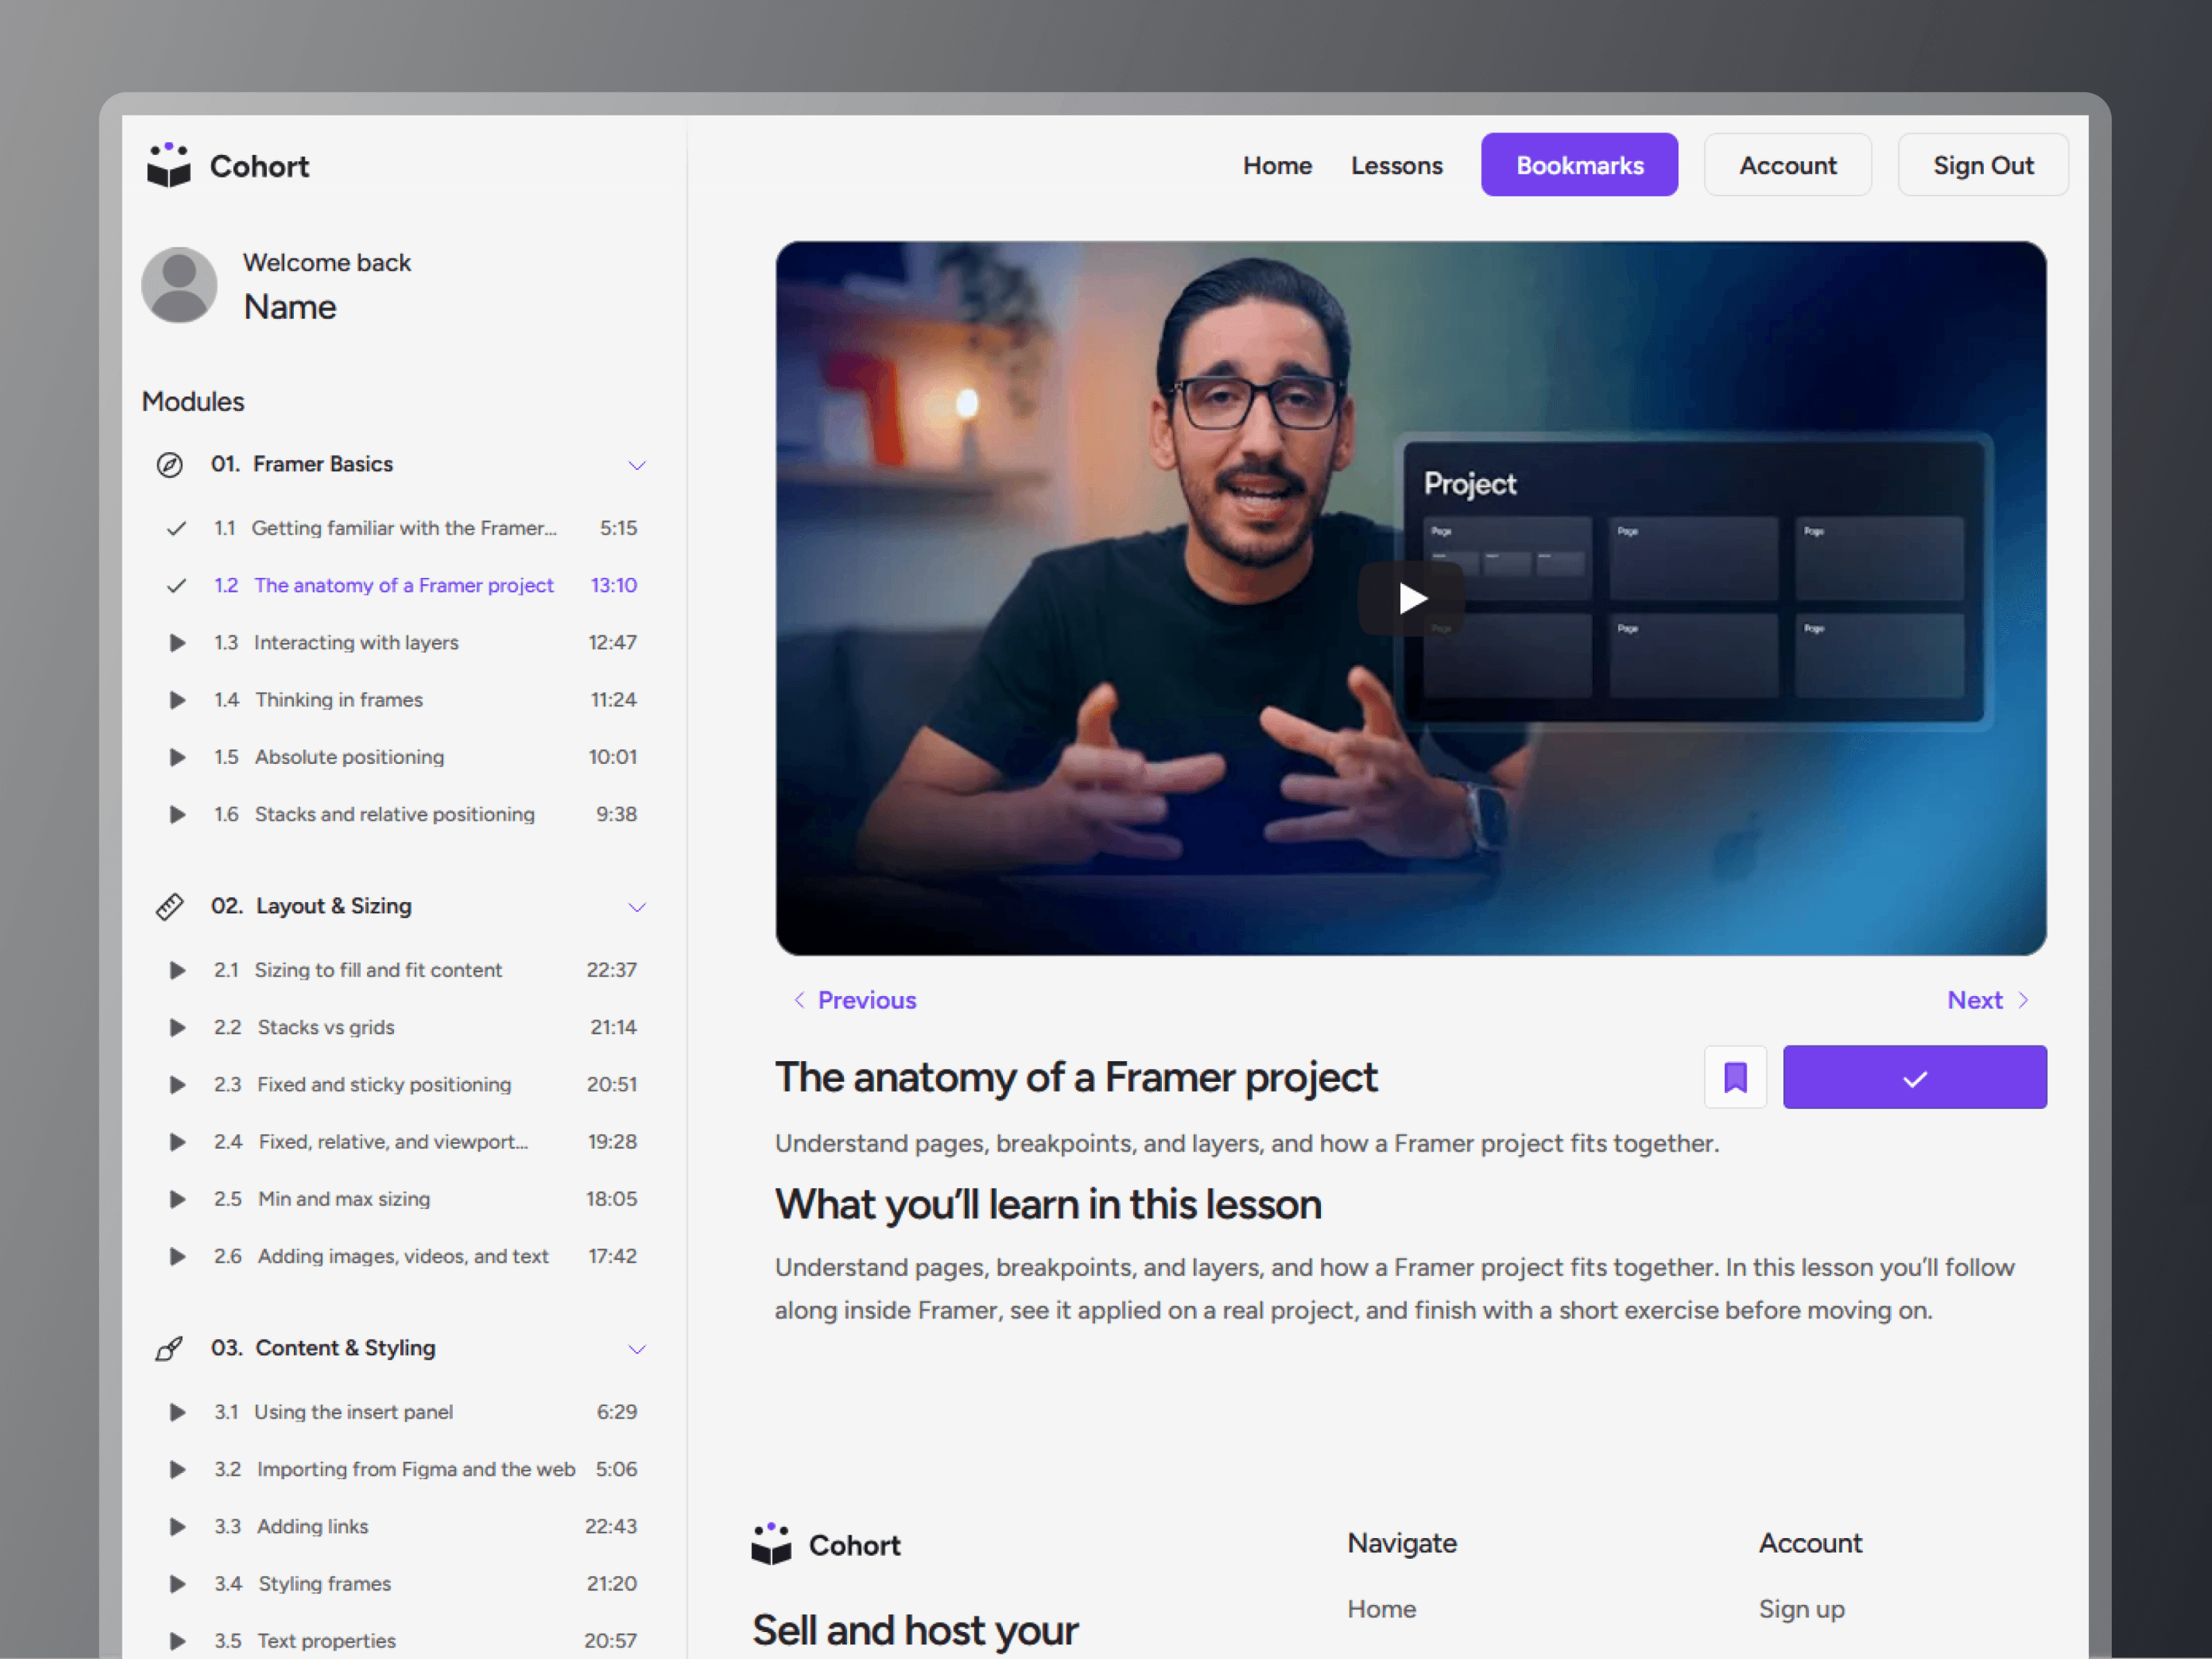Click the Navigate footer heading
The image size is (2212, 1659).
tap(1402, 1543)
